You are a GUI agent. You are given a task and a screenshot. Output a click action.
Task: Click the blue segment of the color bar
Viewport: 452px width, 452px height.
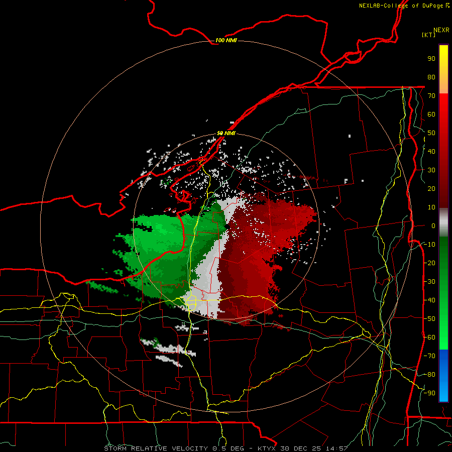pos(443,375)
